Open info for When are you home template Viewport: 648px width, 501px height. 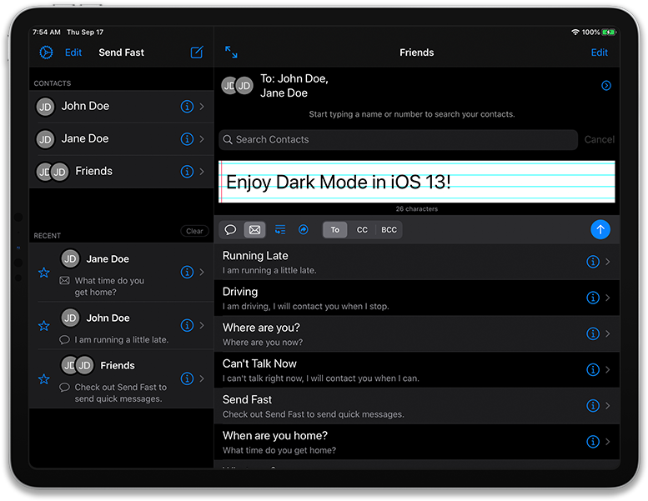[x=593, y=442]
